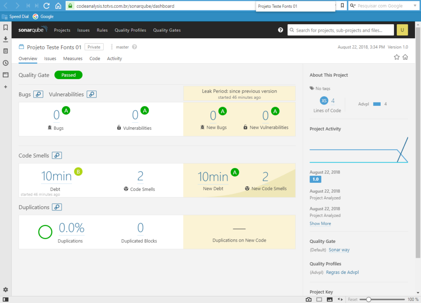Click the SonarQube help question-mark icon
Screen dimensions: 421x303
coord(280,30)
